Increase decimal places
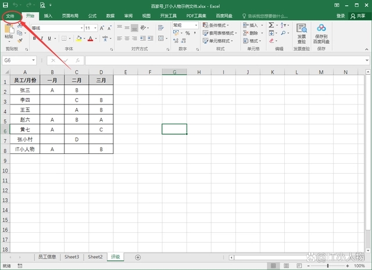372x270 pixels. 176,41
